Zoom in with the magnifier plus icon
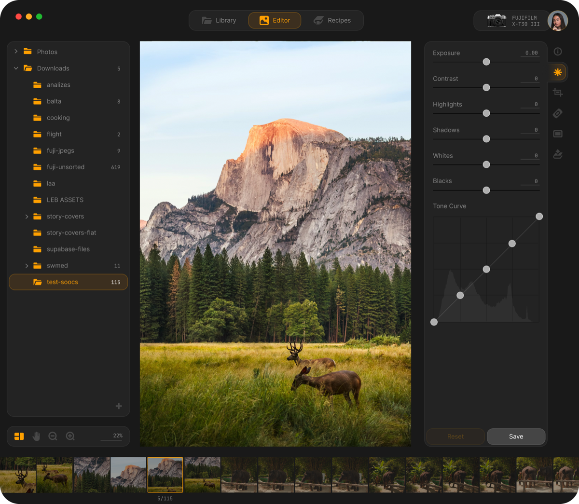This screenshot has width=579, height=504. coord(70,436)
